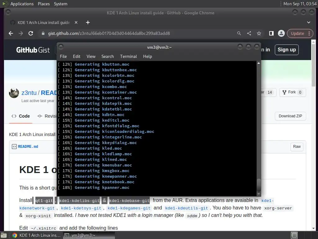
Task: Open terminal View menu
Action: [91, 57]
